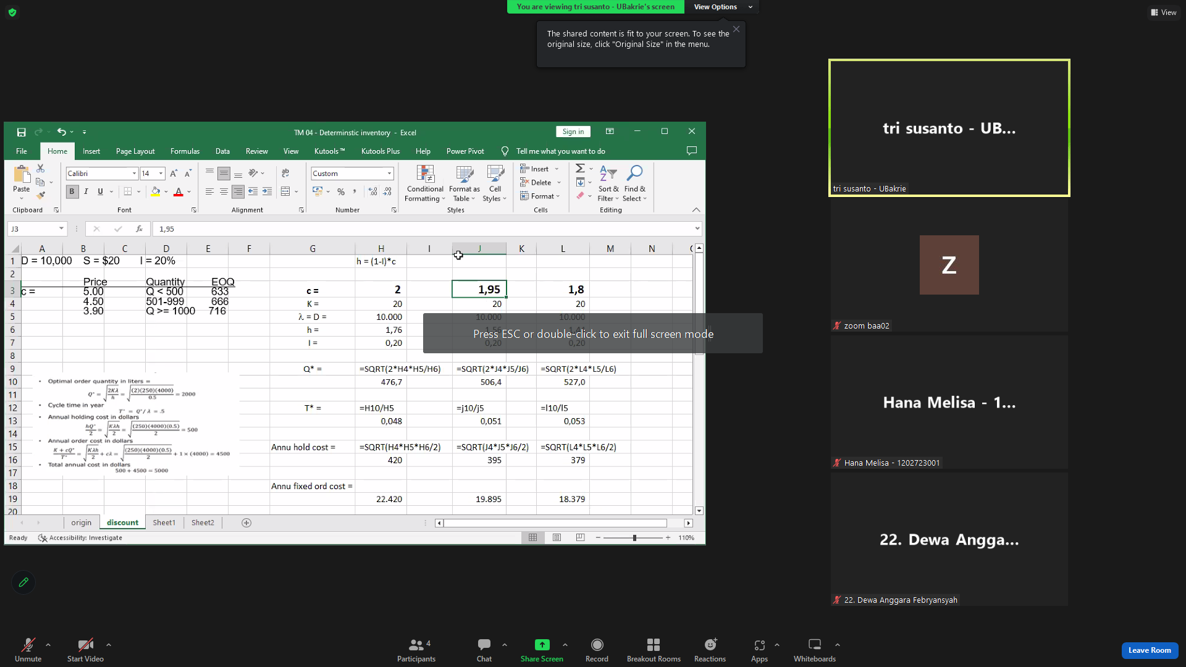The height and width of the screenshot is (667, 1186).
Task: Toggle Underline formatting
Action: [x=100, y=192]
